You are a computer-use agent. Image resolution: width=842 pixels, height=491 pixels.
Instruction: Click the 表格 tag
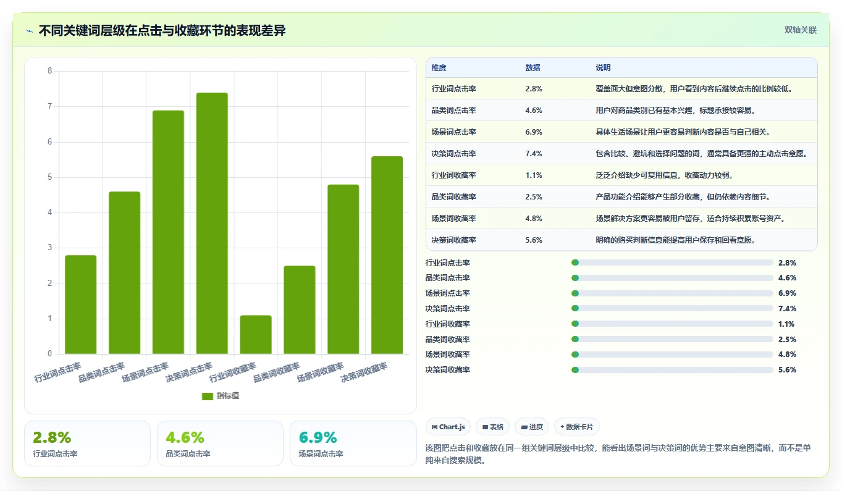[x=492, y=427]
